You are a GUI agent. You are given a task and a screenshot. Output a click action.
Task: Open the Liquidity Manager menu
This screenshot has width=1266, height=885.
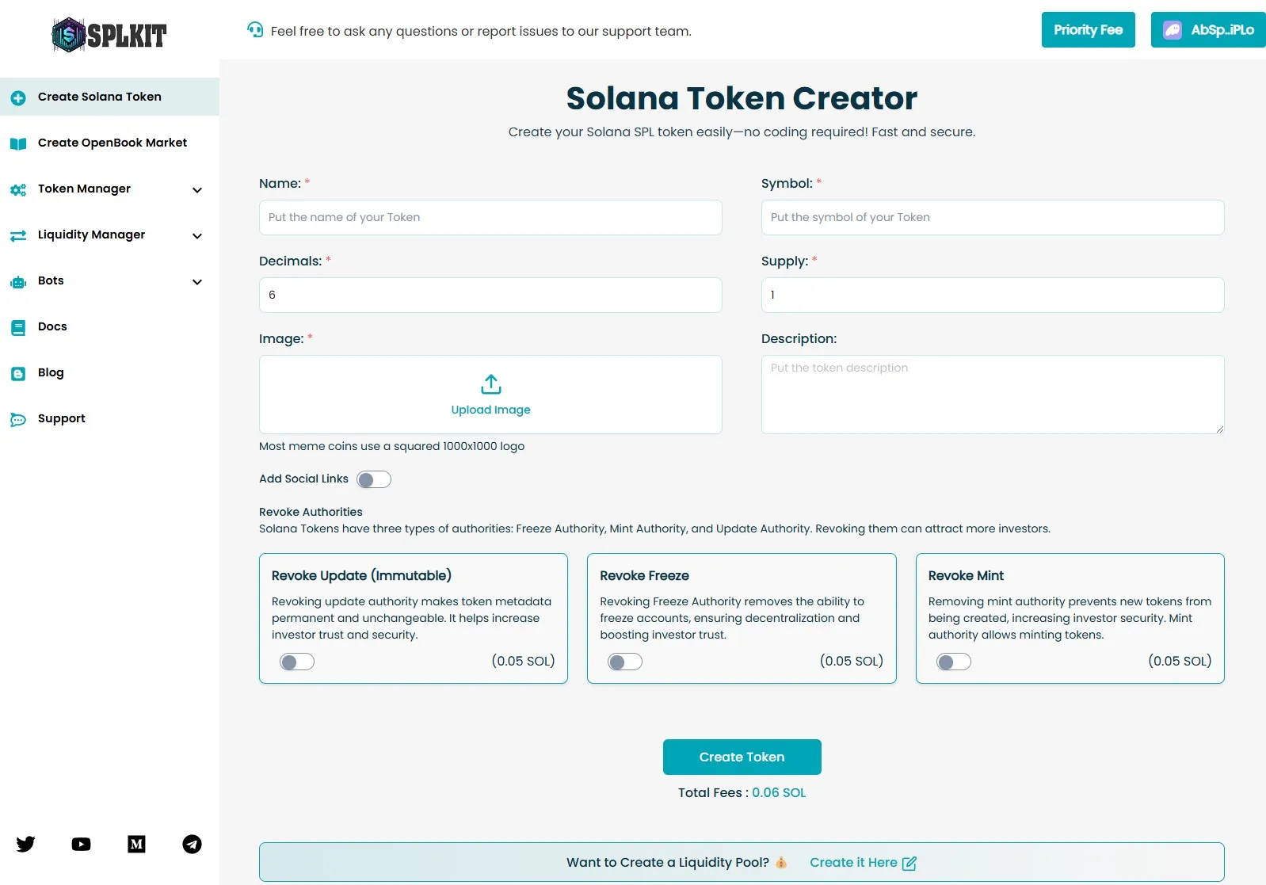(109, 235)
